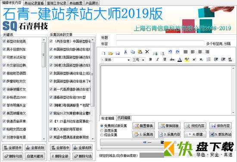Center align text in the editor
This screenshot has height=162, width=237.
tap(200, 52)
